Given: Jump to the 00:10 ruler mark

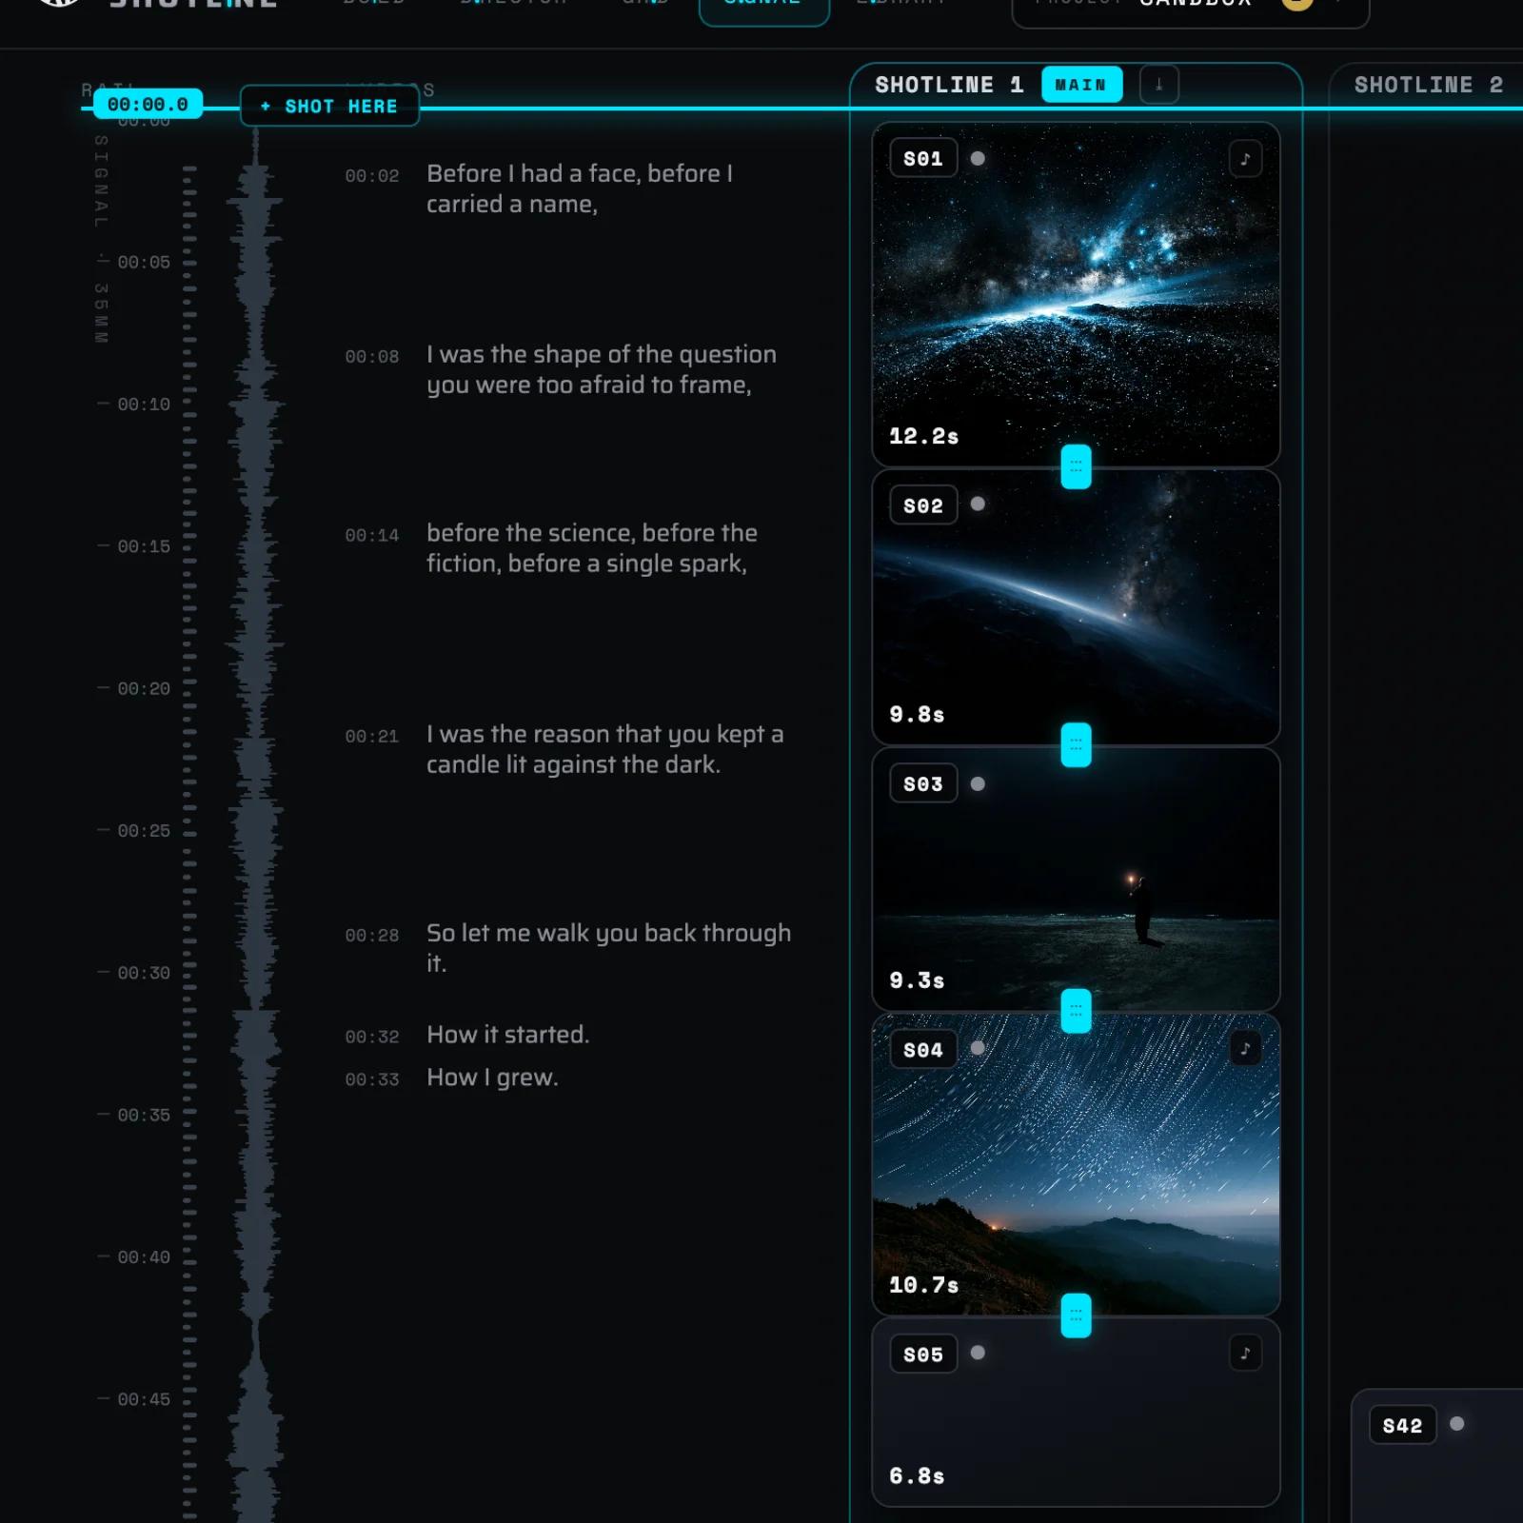Looking at the screenshot, I should (144, 404).
